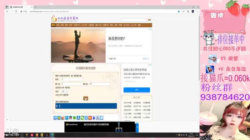Open the browser three-dot settings menu
This screenshot has width=250, height=140.
tap(197, 12)
